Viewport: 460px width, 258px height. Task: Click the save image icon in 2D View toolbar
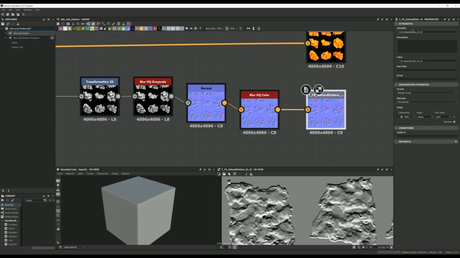click(x=224, y=174)
